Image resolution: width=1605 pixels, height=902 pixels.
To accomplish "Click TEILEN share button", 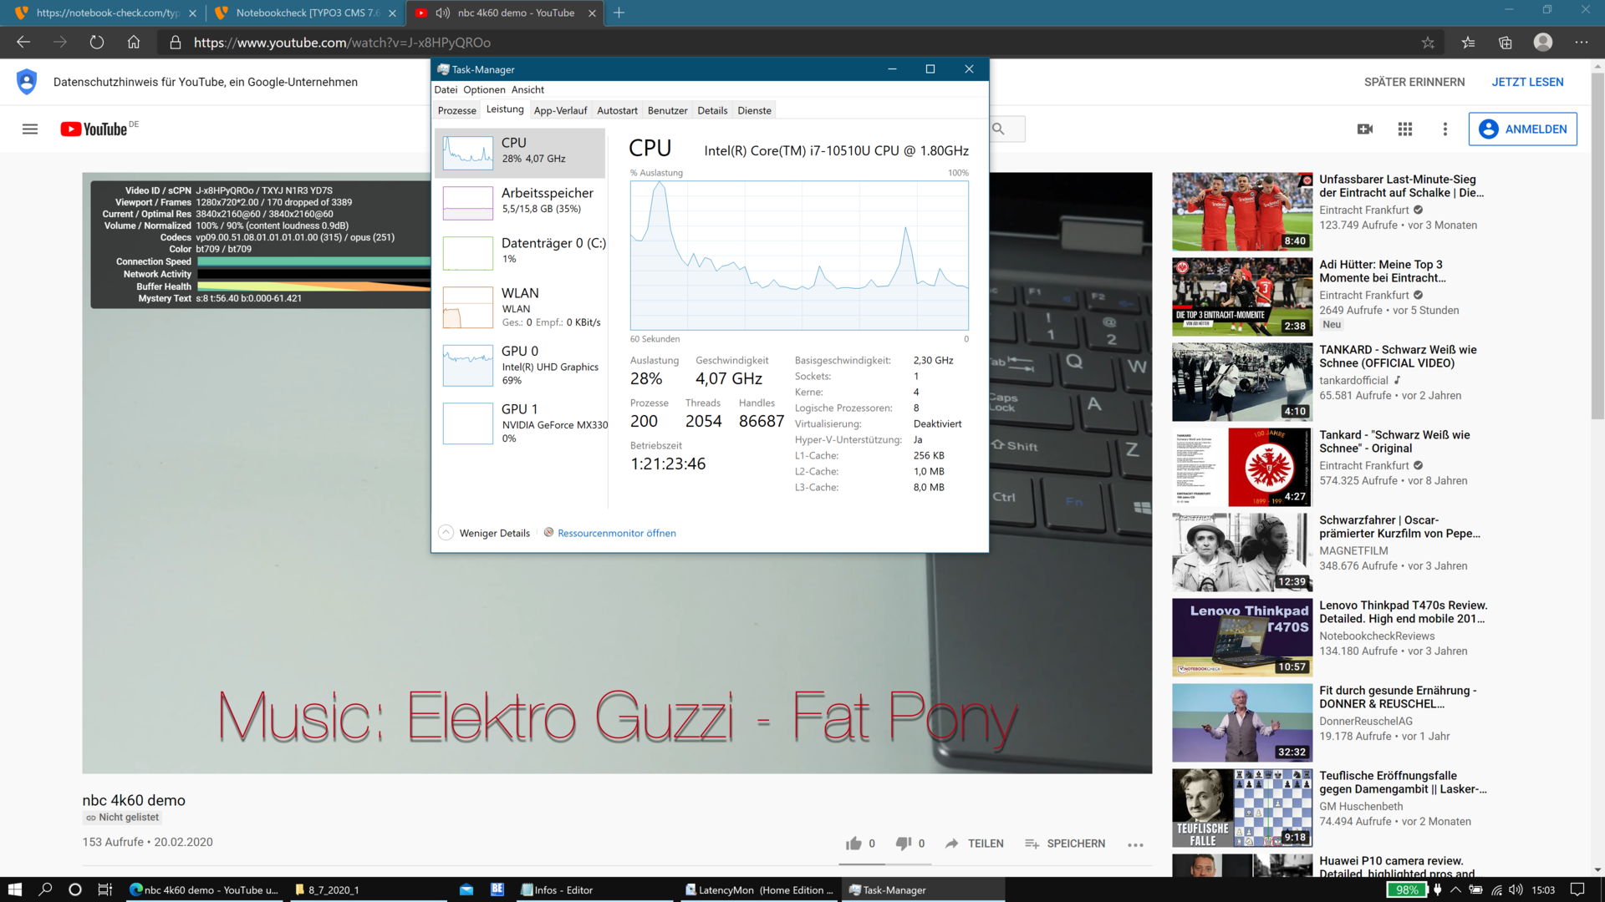I will tap(974, 844).
